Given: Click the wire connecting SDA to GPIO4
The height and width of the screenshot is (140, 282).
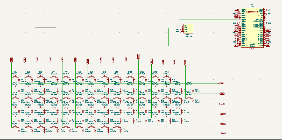Looking at the screenshot, I should (207, 19).
